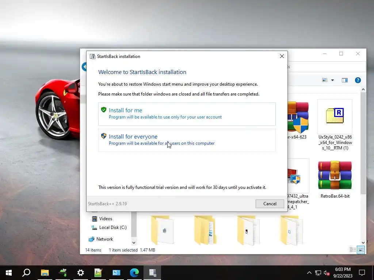Open Explorer change view icon
Screen dimensions: 374x280
[325, 80]
